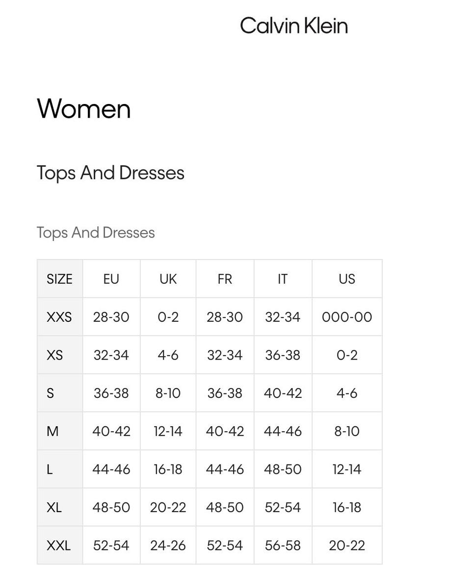The image size is (471, 572).
Task: Click the Calvin Klein logo
Action: click(x=294, y=26)
